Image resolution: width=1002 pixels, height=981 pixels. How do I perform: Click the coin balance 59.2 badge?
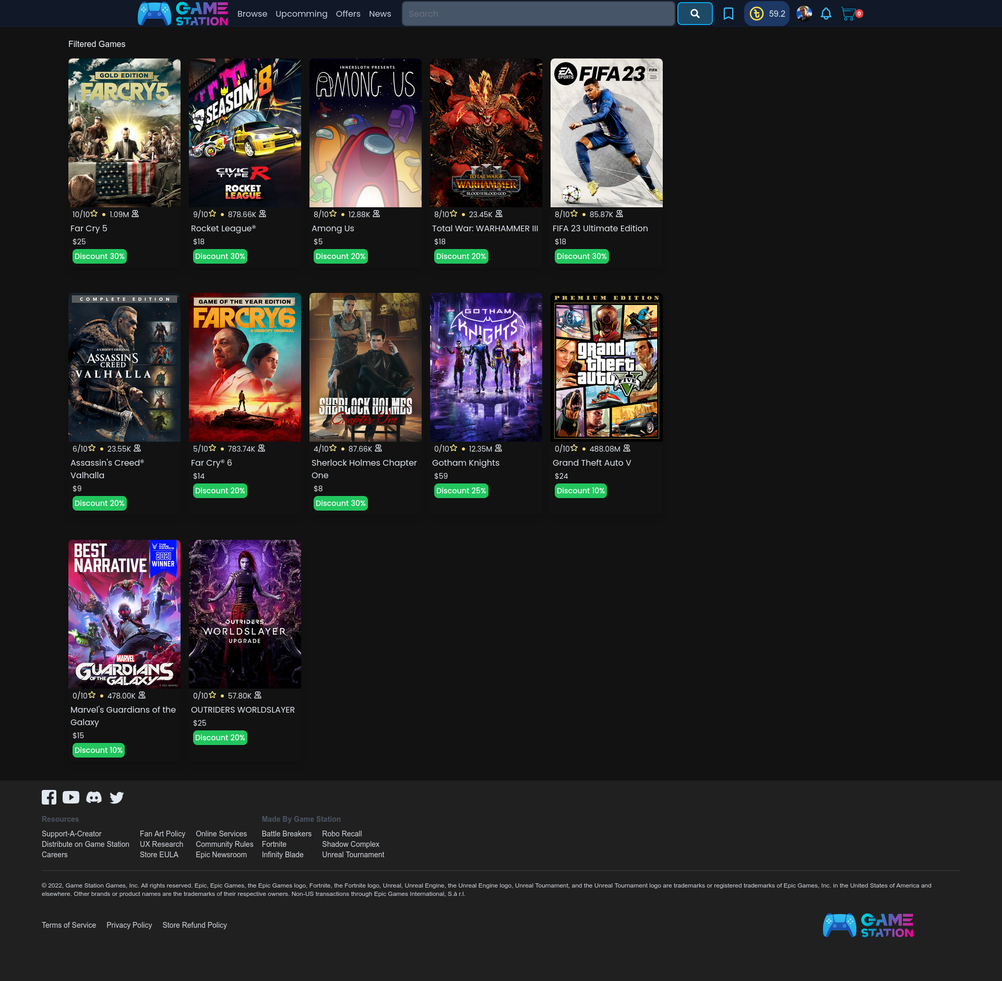pyautogui.click(x=767, y=14)
